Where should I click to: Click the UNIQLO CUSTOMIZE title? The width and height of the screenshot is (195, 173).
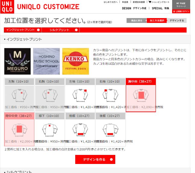(x=48, y=7)
